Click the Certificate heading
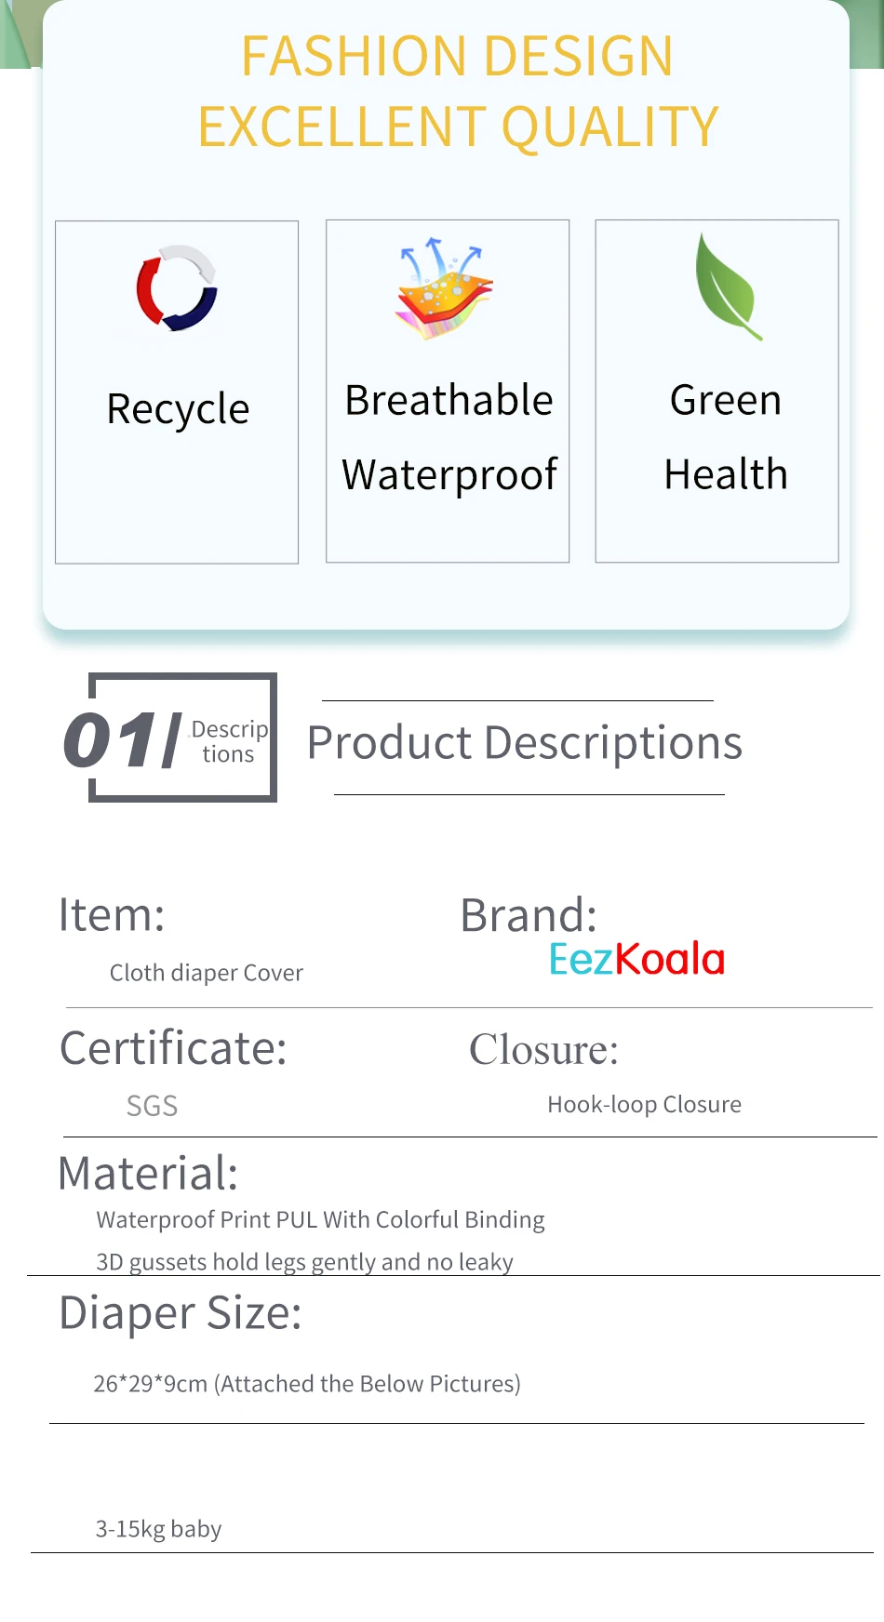This screenshot has width=884, height=1622. pos(173,1048)
